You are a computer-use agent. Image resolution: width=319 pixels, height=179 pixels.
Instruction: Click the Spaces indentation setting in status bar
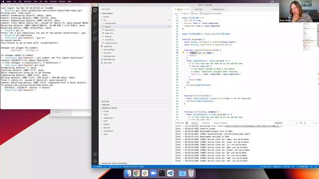coord(278,167)
